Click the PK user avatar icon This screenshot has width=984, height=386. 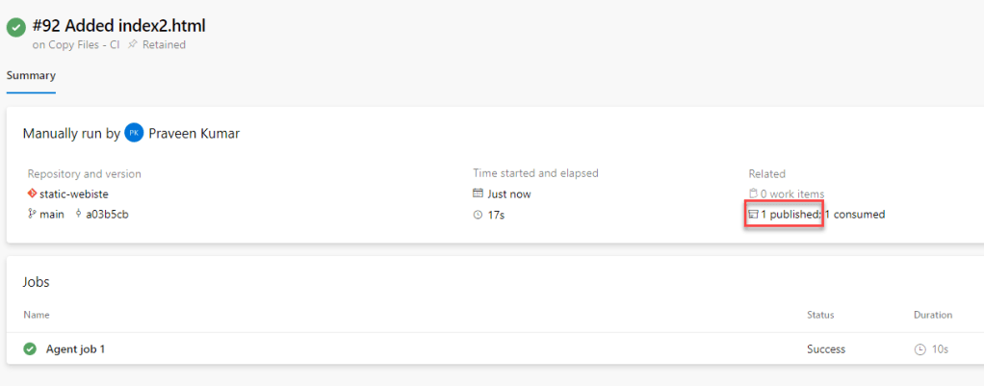point(135,133)
